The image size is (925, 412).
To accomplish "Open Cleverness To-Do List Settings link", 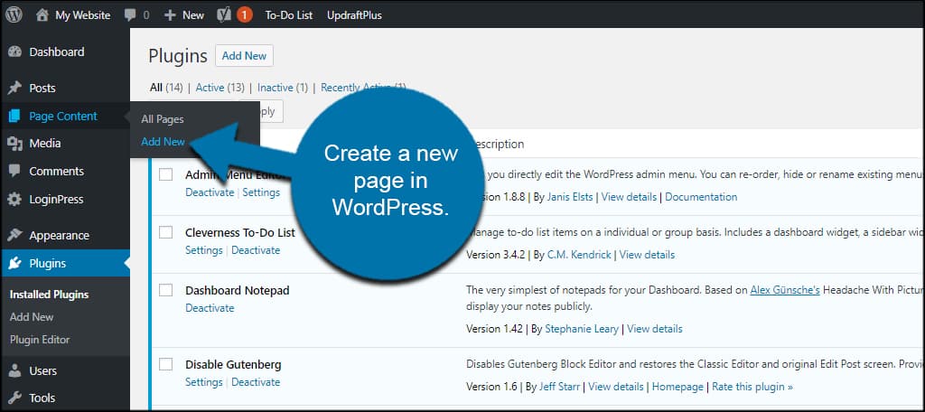I will pos(203,250).
